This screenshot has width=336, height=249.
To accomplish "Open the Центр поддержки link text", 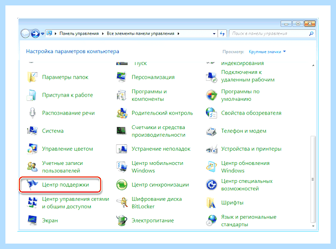I will tap(66, 184).
